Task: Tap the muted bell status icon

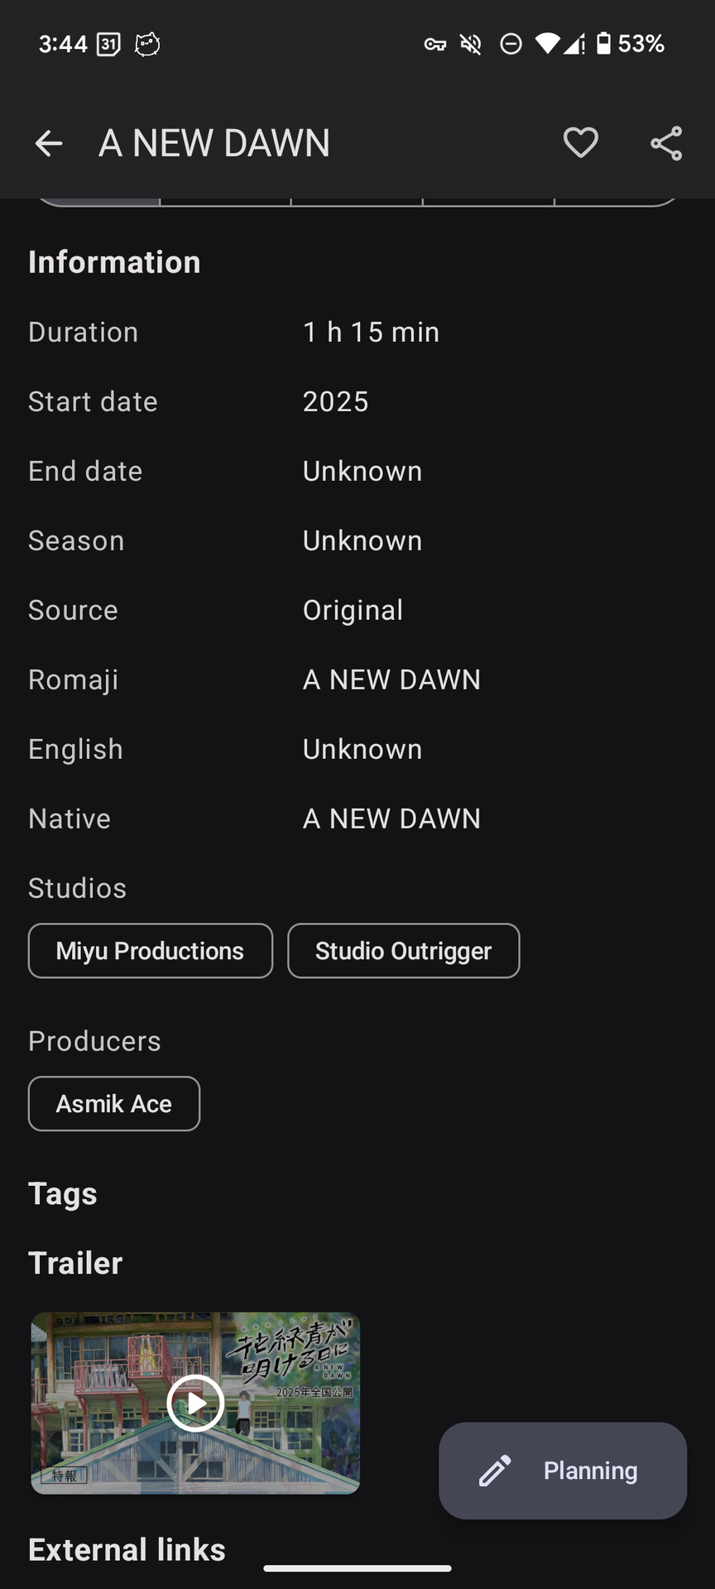Action: [471, 44]
